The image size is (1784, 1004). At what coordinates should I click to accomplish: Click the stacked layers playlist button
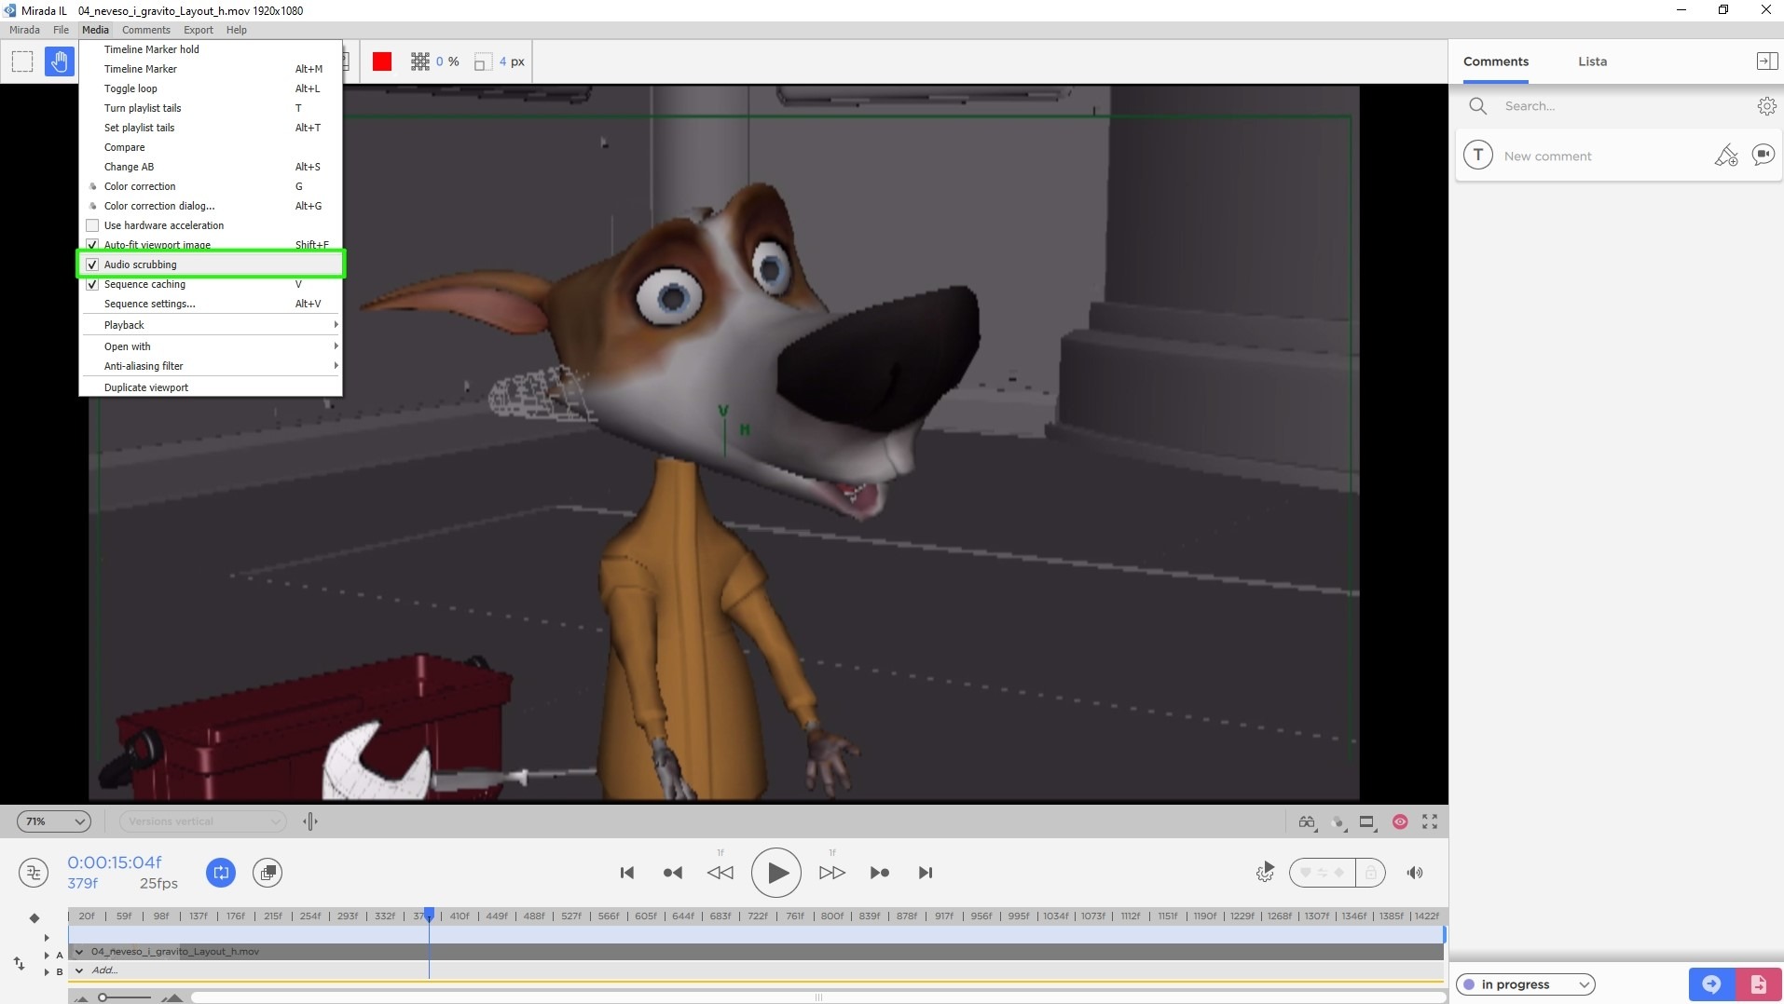coord(268,873)
